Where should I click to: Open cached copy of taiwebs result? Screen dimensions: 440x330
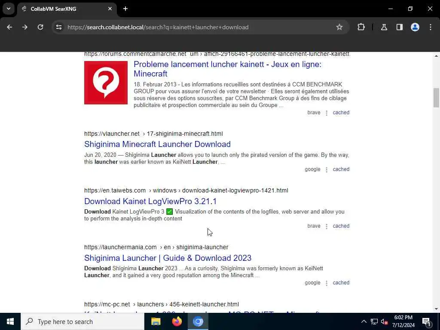tap(341, 226)
